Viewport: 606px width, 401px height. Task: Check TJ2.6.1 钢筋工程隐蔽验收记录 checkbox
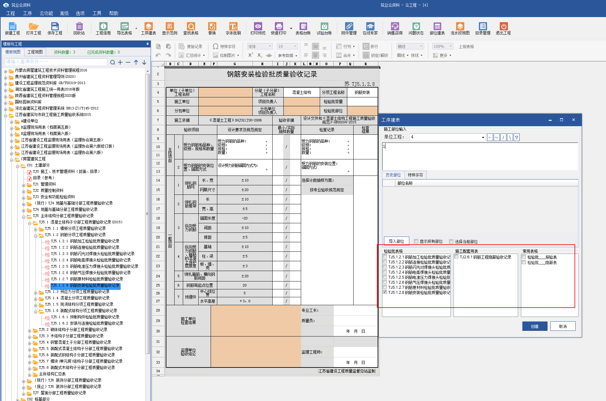(456, 256)
